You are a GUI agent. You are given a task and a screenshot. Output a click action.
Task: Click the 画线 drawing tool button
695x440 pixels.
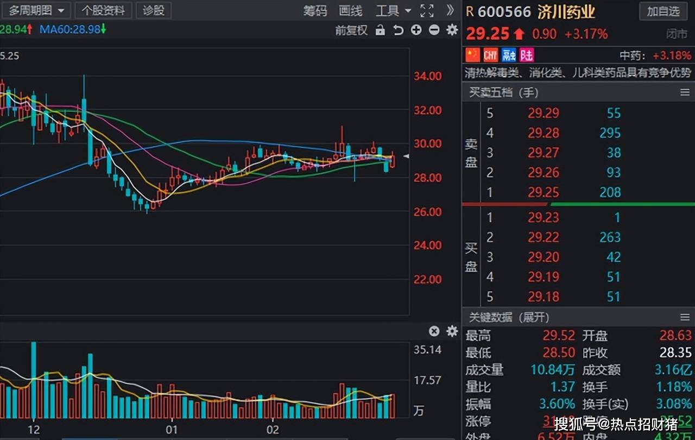pyautogui.click(x=350, y=10)
